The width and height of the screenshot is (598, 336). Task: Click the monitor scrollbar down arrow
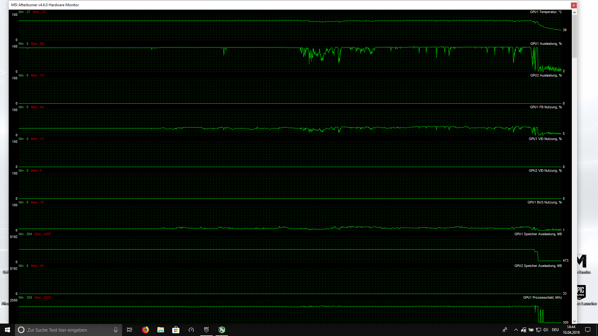[x=575, y=322]
